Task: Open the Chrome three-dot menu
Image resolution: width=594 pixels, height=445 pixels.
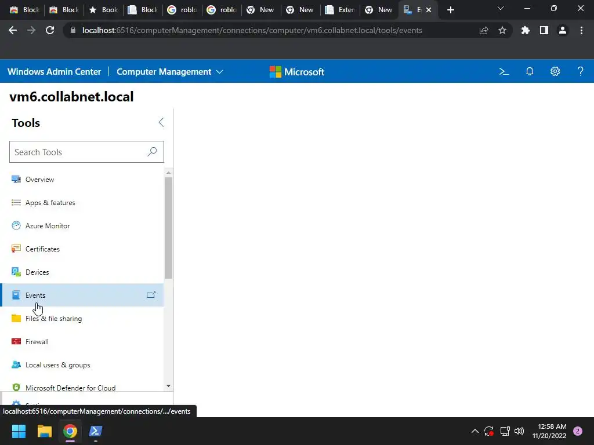Action: coord(581,30)
